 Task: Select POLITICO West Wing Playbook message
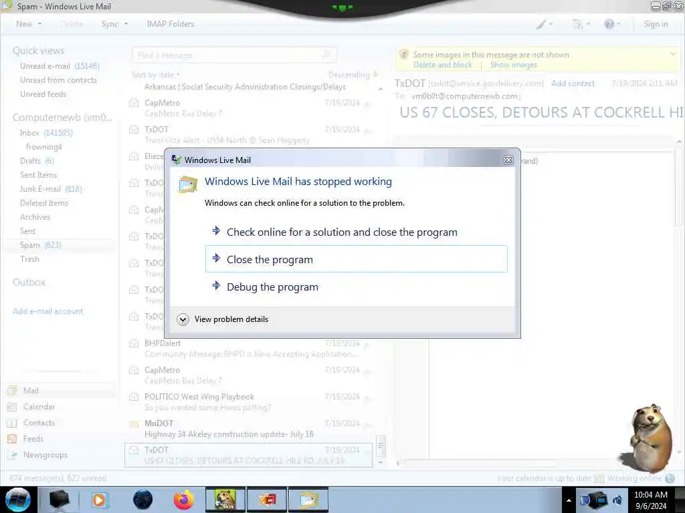click(249, 401)
